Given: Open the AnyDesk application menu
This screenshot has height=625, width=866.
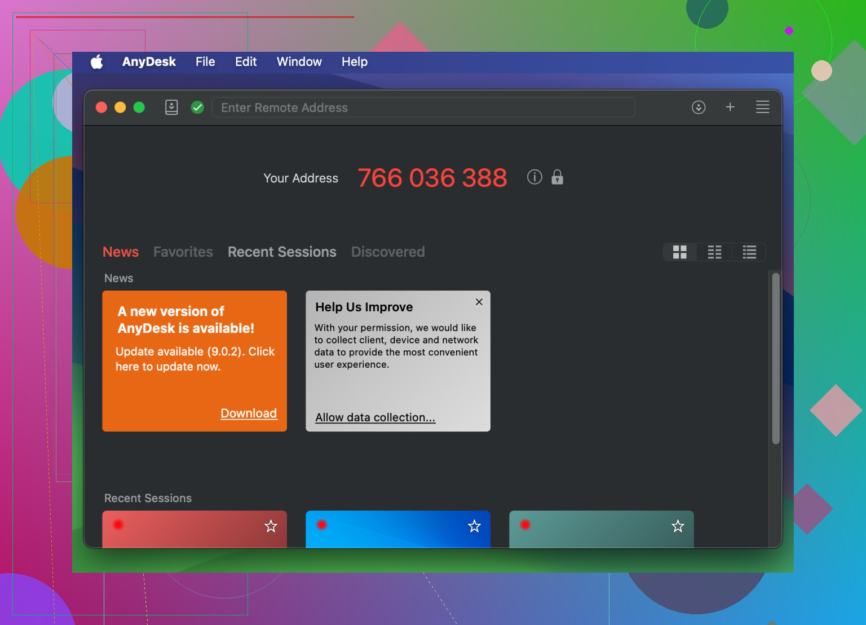Looking at the screenshot, I should [149, 62].
